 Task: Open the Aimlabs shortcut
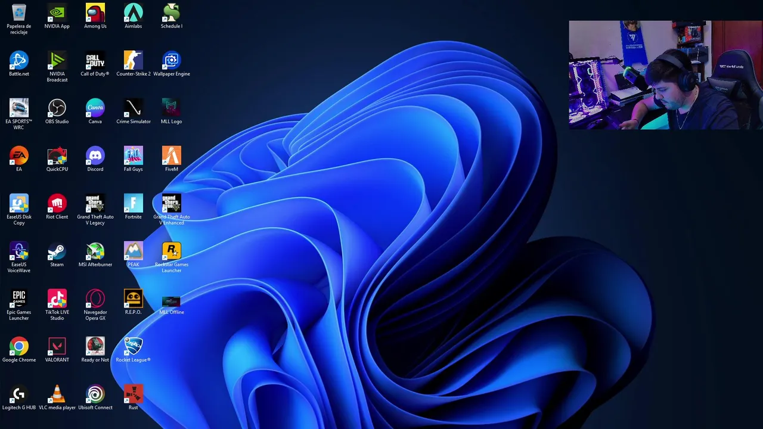[133, 13]
